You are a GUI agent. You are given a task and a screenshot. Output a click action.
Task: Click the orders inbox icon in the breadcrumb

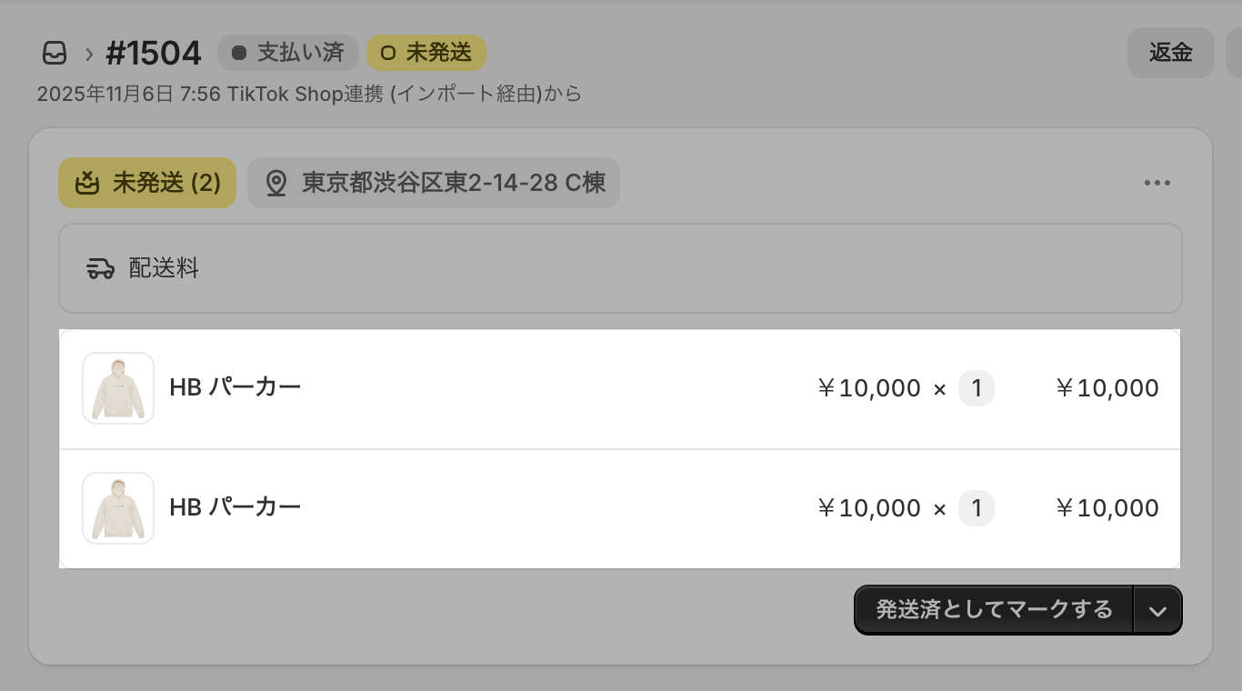point(55,54)
